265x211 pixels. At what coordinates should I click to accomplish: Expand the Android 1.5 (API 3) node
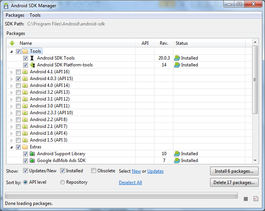pyautogui.click(x=11, y=140)
